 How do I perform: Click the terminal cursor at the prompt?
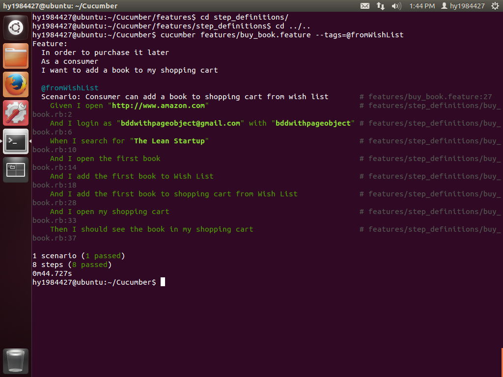pyautogui.click(x=163, y=282)
